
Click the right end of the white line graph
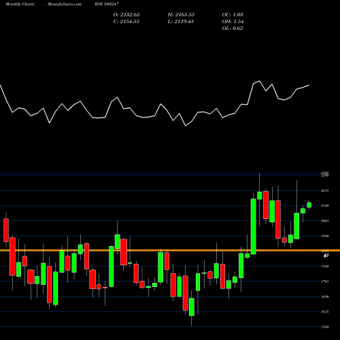(309, 85)
